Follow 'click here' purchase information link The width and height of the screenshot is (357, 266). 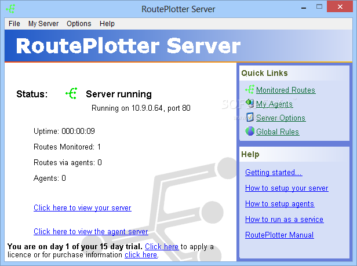click(x=141, y=255)
